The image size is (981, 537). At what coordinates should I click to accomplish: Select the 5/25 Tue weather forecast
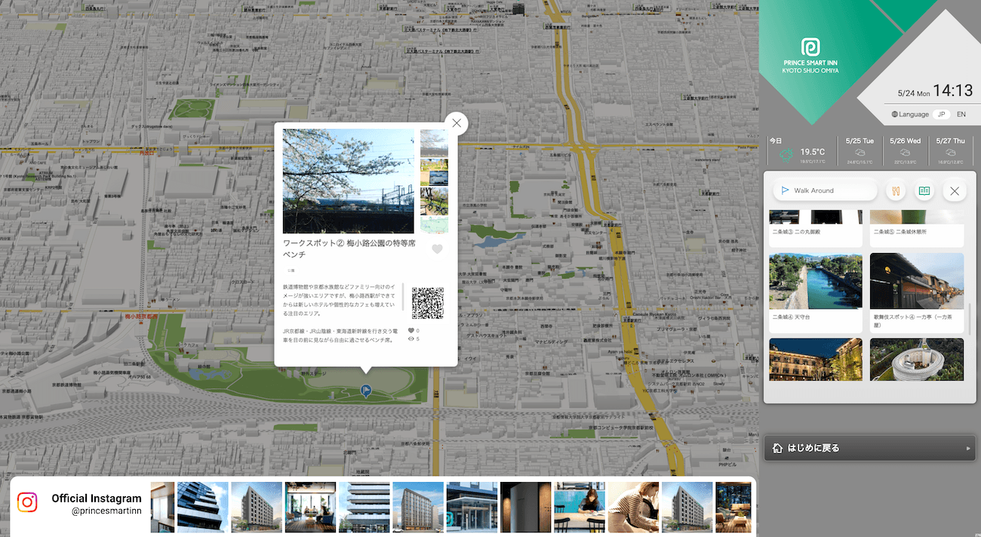point(860,150)
